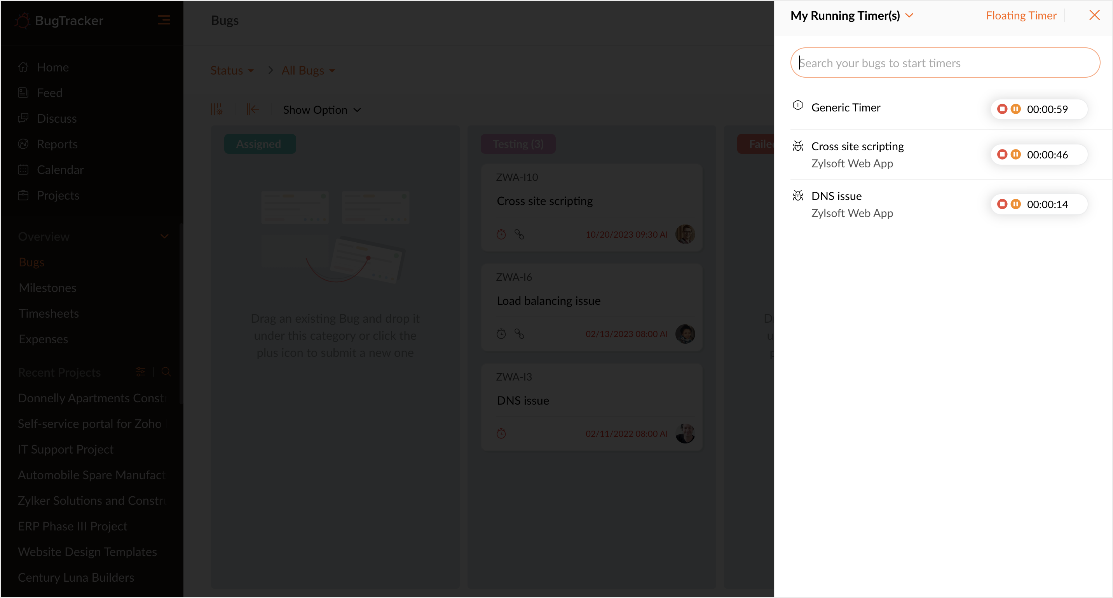The image size is (1113, 598).
Task: Open the Status filter dropdown
Action: (232, 70)
